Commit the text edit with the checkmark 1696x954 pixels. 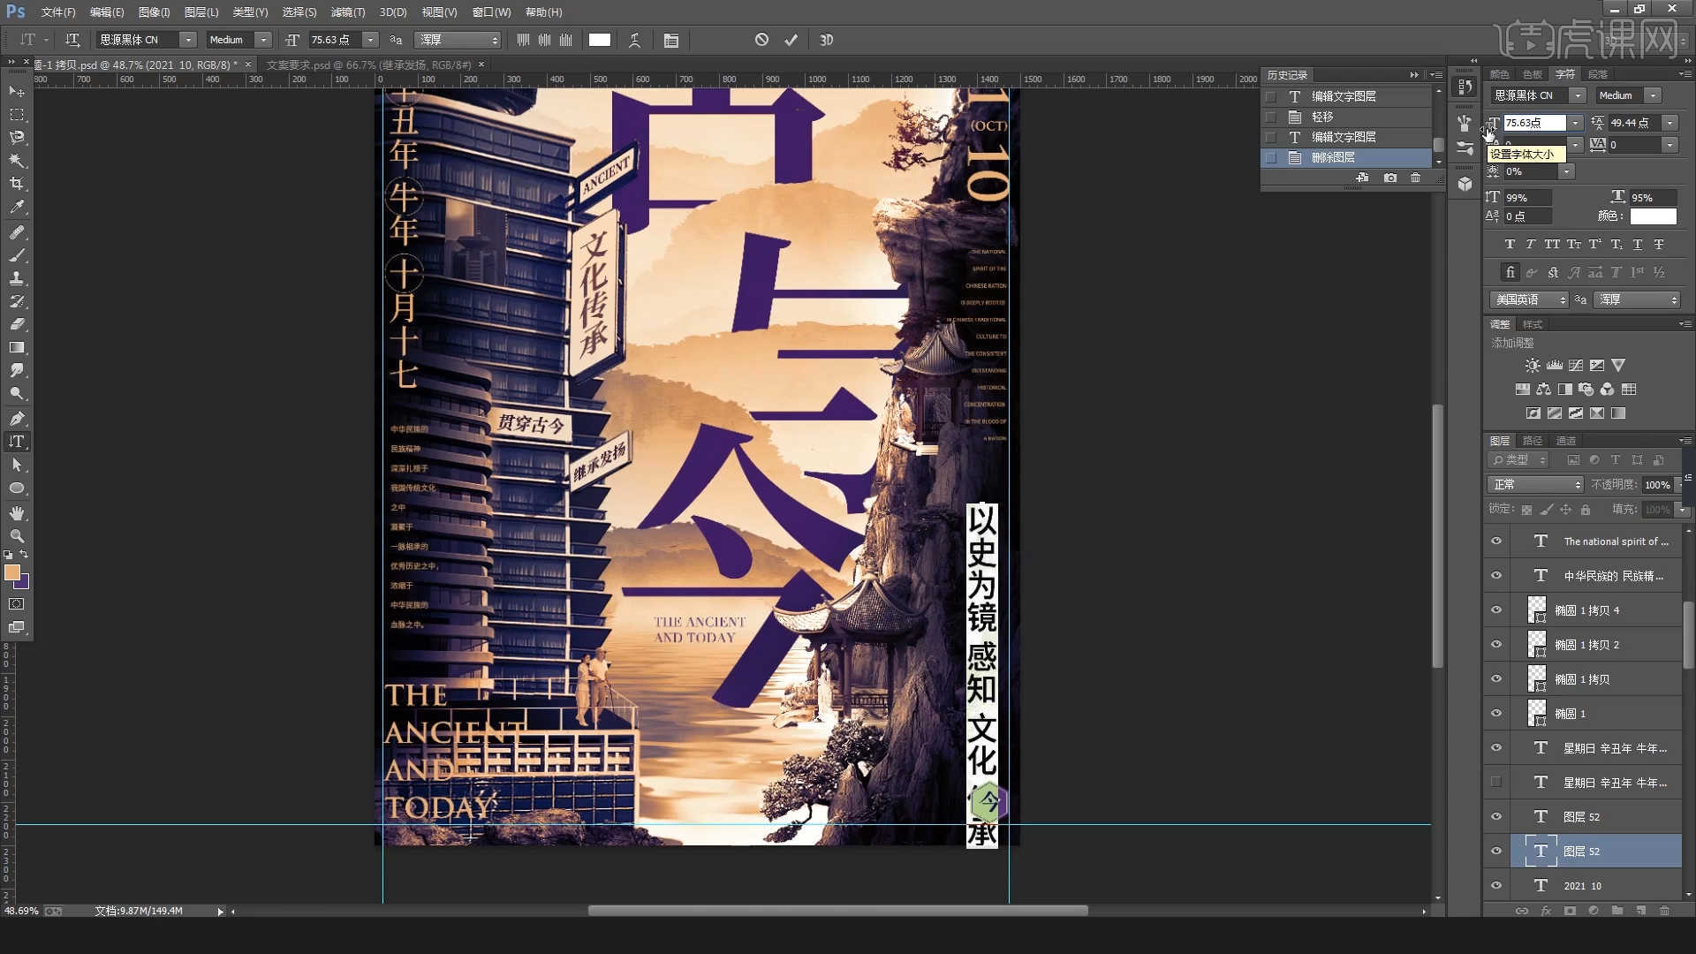[x=791, y=40]
